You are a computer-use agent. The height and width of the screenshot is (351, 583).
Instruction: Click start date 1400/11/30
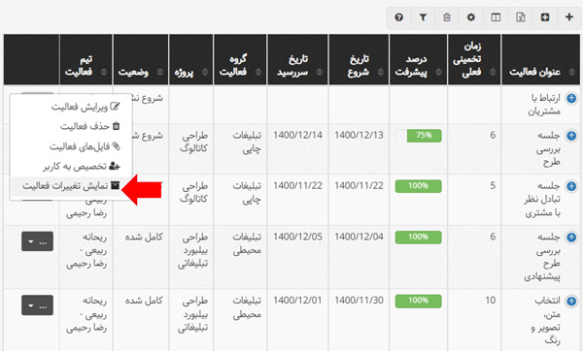tap(359, 301)
